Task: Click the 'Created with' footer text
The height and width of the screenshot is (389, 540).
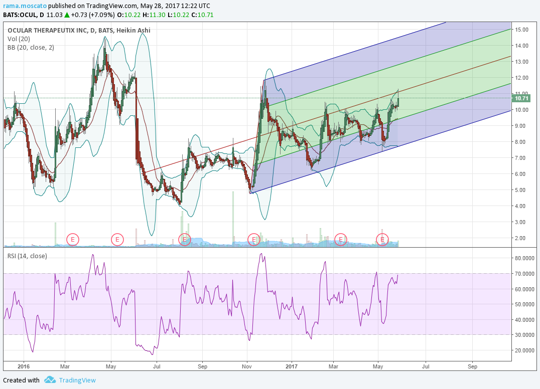Action: [22, 380]
